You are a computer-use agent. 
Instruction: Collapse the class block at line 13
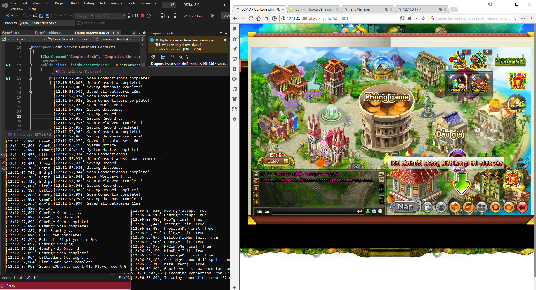coord(30,65)
